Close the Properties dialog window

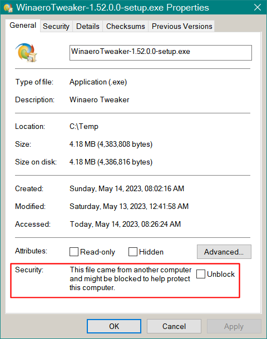pyautogui.click(x=257, y=8)
